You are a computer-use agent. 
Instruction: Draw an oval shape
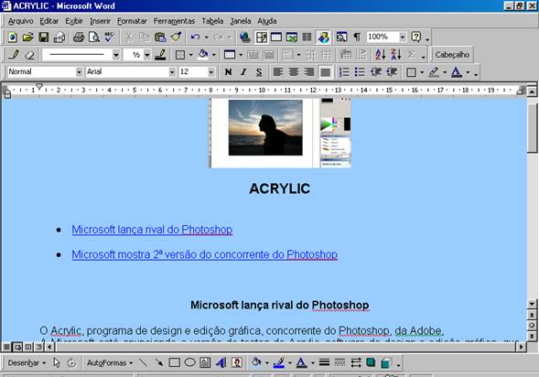click(189, 362)
